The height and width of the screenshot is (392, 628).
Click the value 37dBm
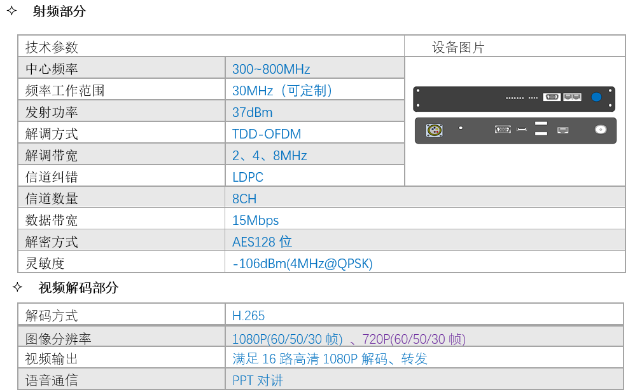tap(253, 112)
